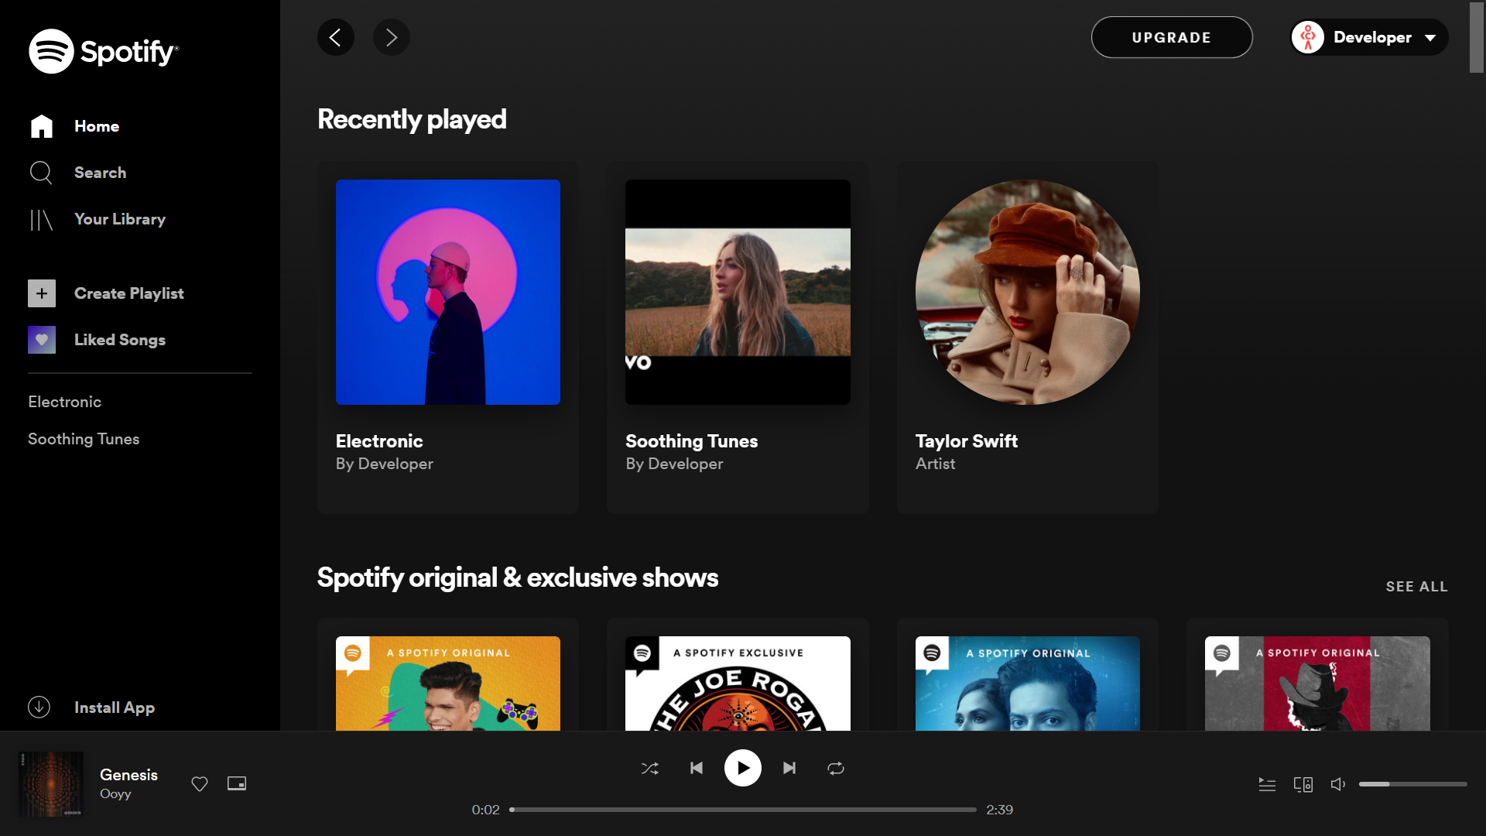Open connect to a device
The image size is (1486, 836).
[1303, 785]
